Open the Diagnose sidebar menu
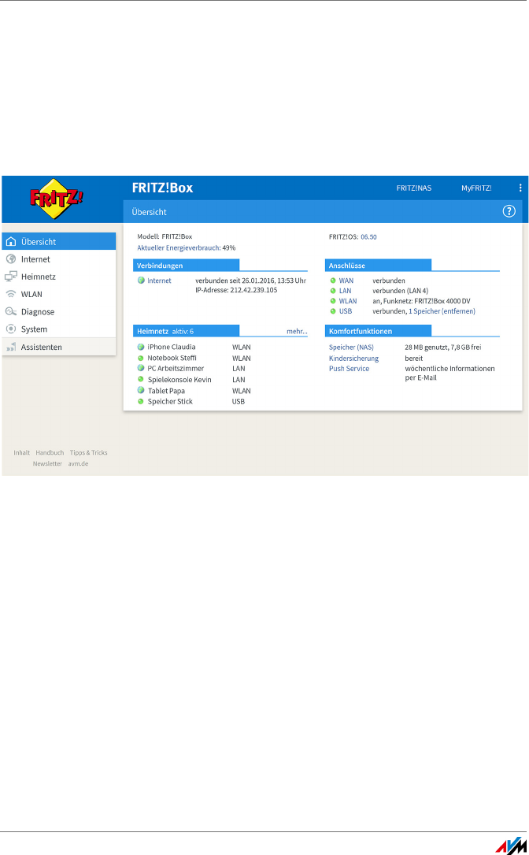This screenshot has width=529, height=855. pyautogui.click(x=59, y=311)
